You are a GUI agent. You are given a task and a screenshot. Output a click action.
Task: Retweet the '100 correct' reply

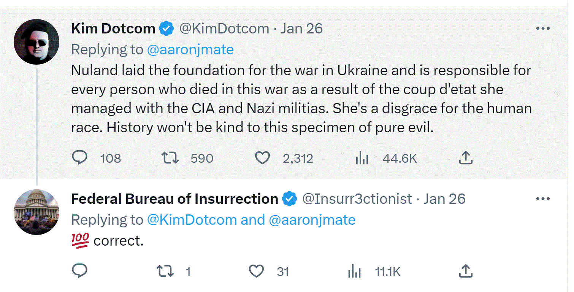(x=166, y=271)
